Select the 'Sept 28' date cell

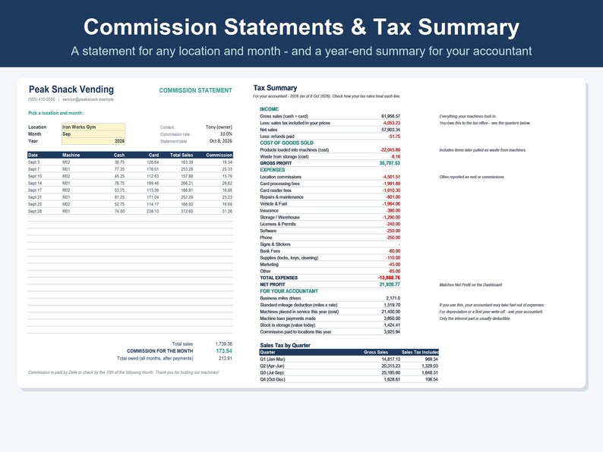click(x=35, y=212)
